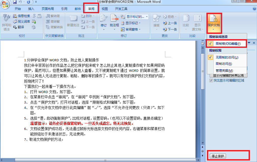Click vertical scrollbar up arrow

[x=203, y=48]
